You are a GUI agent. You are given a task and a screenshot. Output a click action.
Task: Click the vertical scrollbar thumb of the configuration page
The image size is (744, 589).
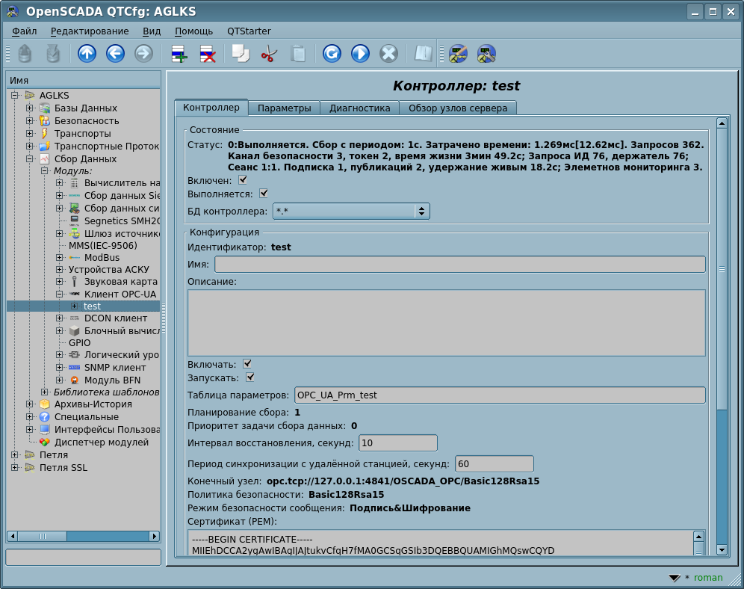click(x=722, y=270)
